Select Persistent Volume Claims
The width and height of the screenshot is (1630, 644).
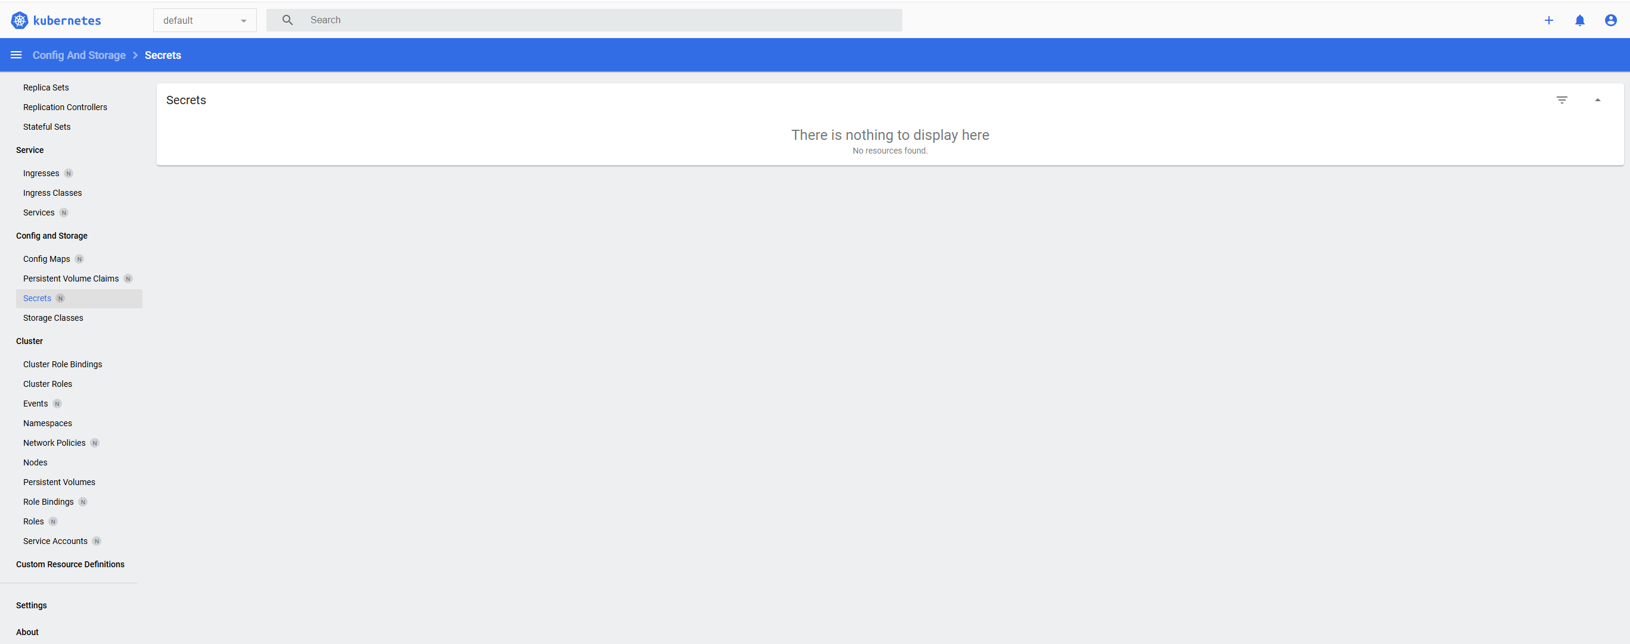[71, 279]
